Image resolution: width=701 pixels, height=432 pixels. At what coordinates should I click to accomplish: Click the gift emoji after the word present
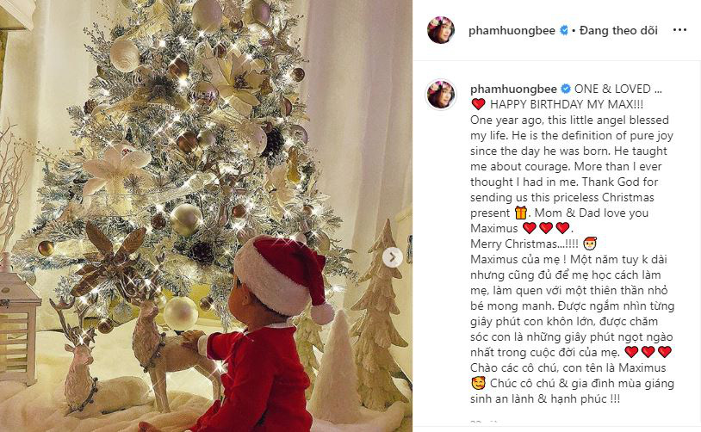tap(520, 213)
